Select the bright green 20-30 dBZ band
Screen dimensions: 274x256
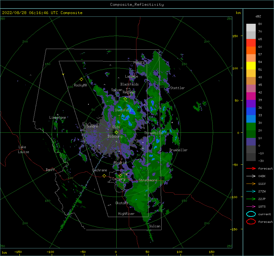(251, 127)
